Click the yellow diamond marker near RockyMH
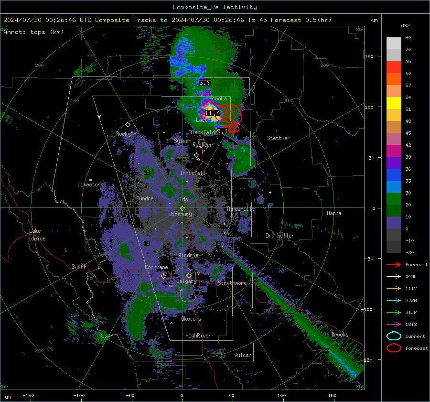 click(x=128, y=125)
